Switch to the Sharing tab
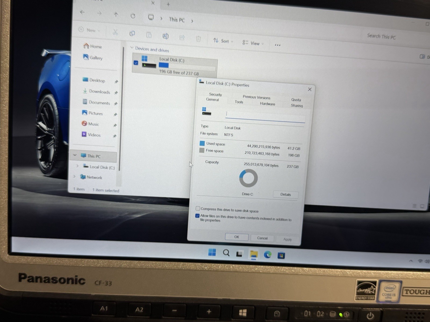 pos(296,105)
